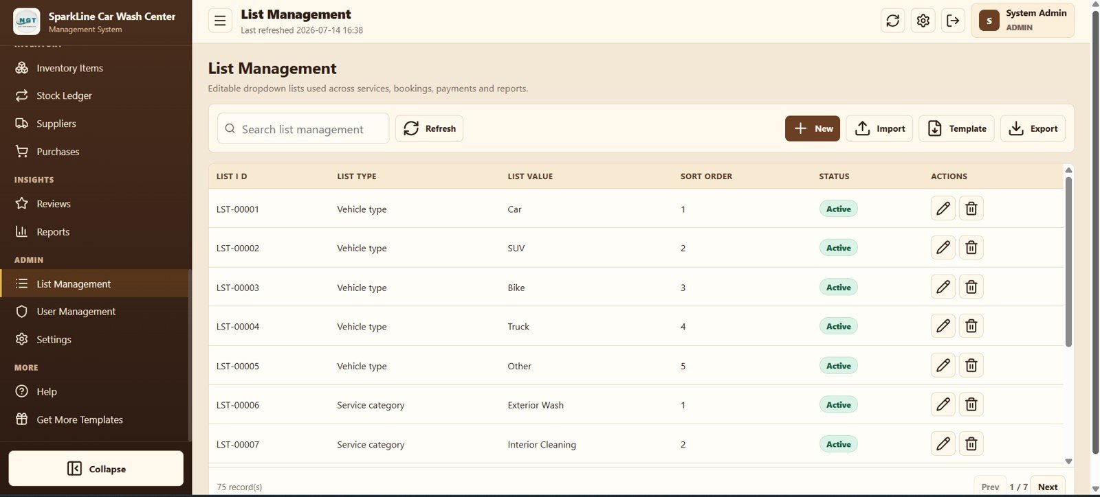The image size is (1100, 497).
Task: Delete the Bike row with trash icon
Action: click(x=971, y=286)
